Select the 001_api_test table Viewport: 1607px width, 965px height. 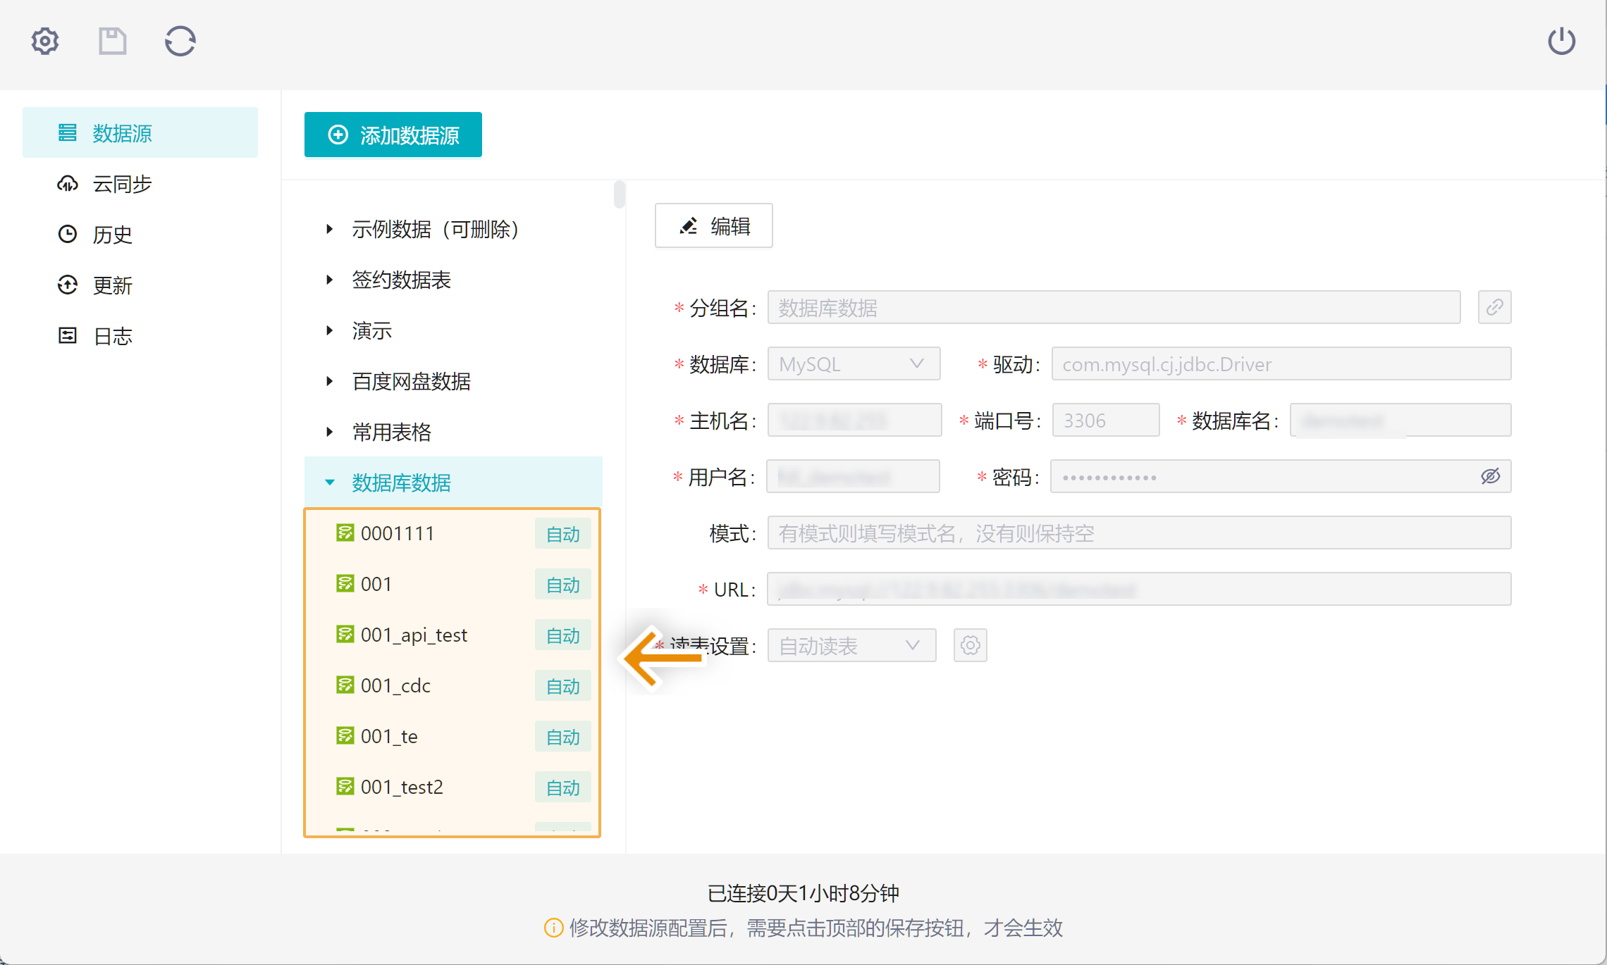click(414, 635)
